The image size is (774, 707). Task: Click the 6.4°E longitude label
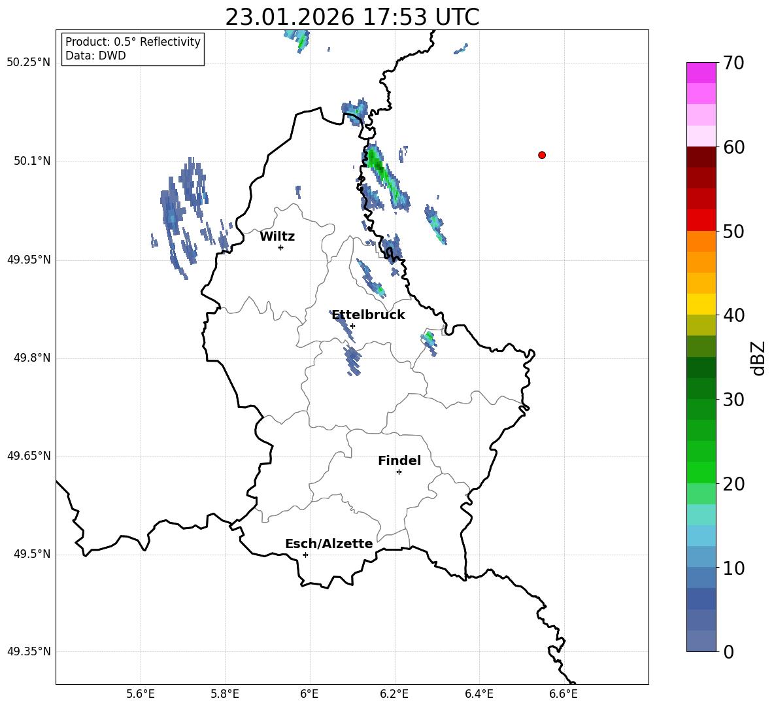[x=479, y=694]
